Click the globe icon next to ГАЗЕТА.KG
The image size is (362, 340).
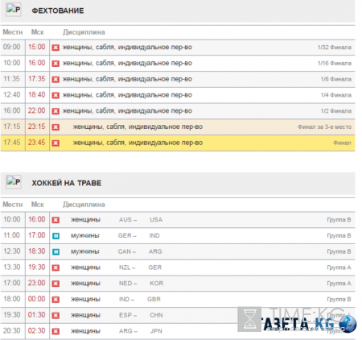pyautogui.click(x=348, y=324)
